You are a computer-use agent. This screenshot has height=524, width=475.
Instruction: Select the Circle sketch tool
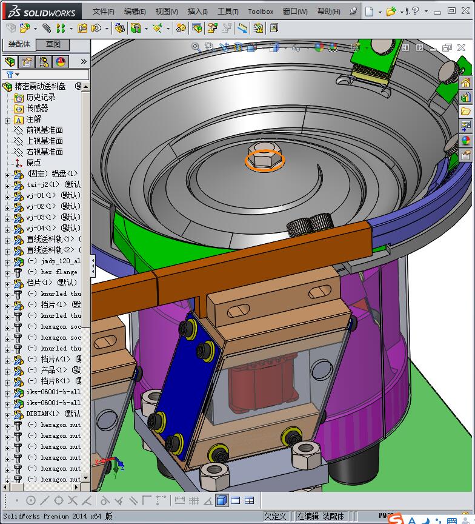(x=30, y=500)
